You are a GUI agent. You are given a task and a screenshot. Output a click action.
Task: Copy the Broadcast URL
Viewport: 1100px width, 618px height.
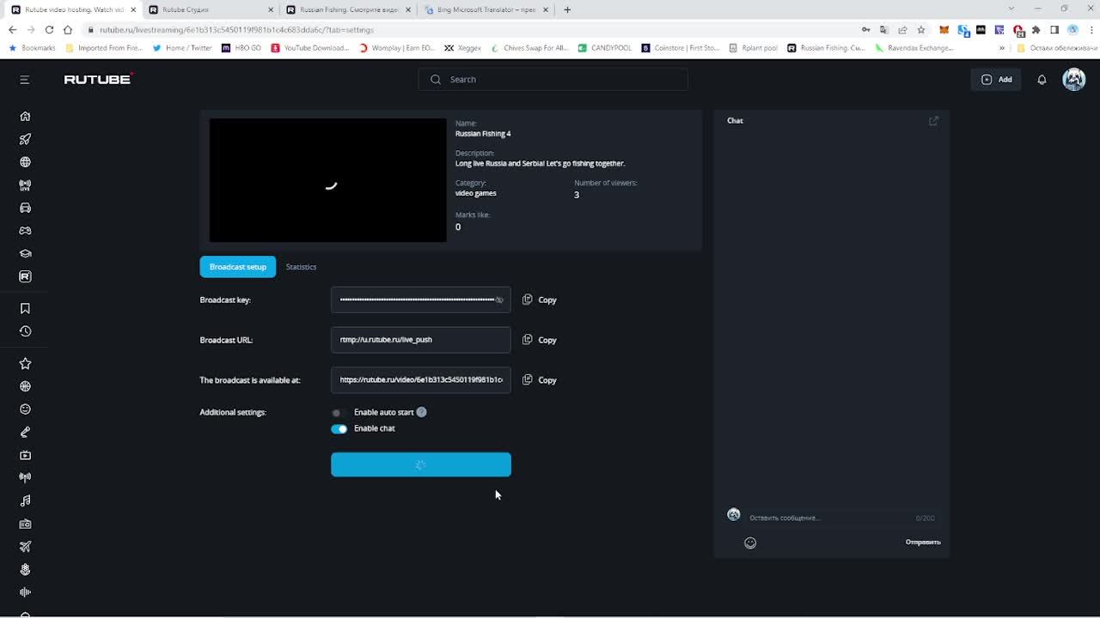(540, 340)
